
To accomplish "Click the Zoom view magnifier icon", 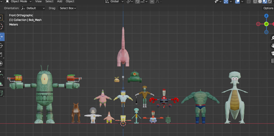I will pyautogui.click(x=272, y=38).
